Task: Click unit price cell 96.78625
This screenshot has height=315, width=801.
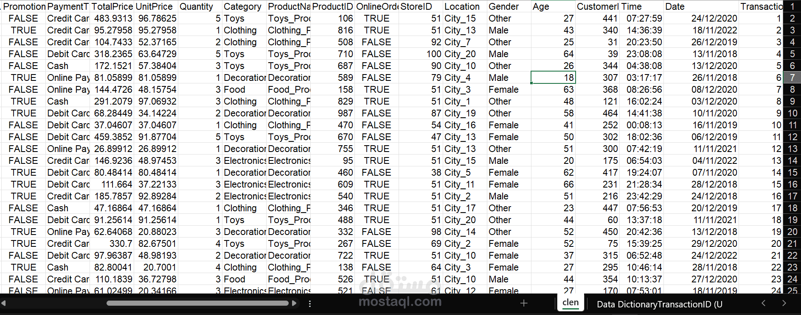Action: [x=156, y=19]
